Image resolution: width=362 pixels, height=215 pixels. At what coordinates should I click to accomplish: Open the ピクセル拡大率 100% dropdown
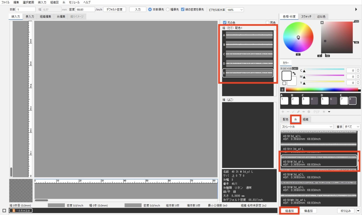(x=235, y=10)
